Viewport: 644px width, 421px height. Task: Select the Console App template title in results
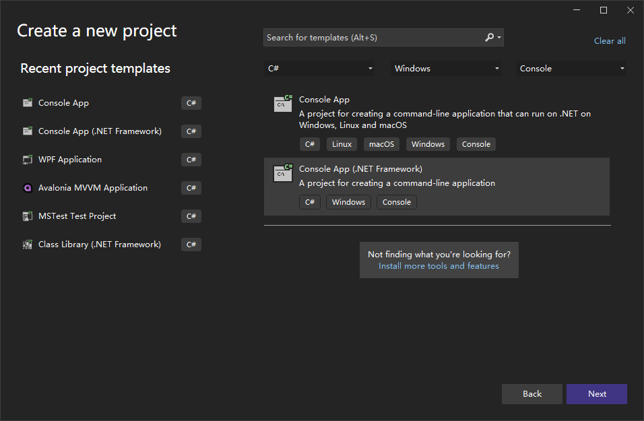(324, 100)
